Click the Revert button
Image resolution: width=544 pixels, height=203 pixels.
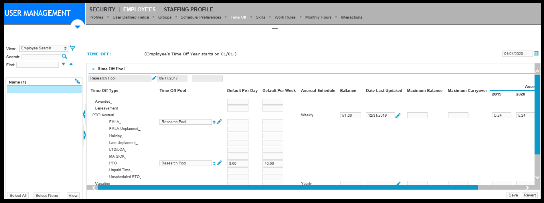pyautogui.click(x=530, y=195)
